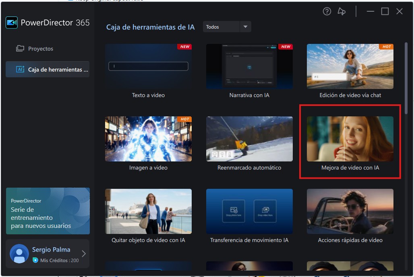414x277 pixels.
Task: Click 'Mis Créditos : 200' text
Action: [x=60, y=260]
